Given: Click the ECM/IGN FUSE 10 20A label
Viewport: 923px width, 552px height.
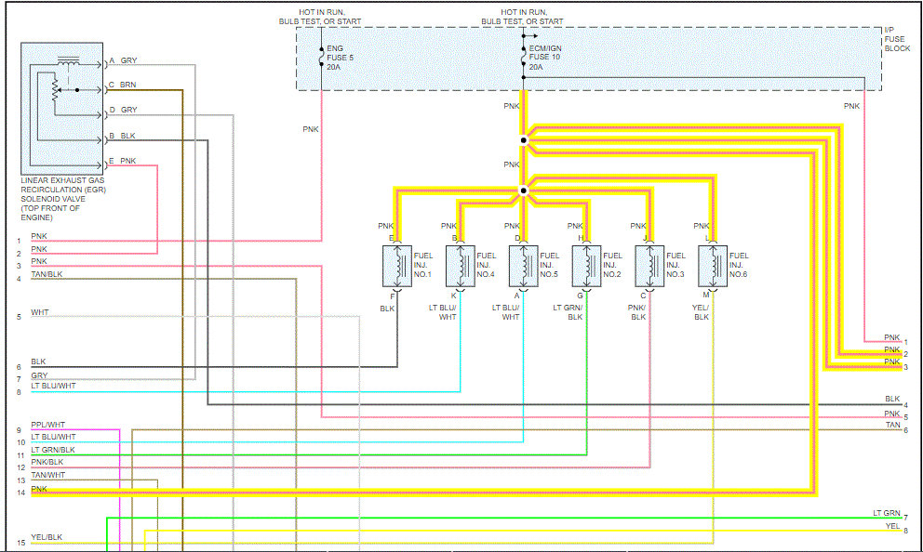Looking at the screenshot, I should (x=545, y=58).
